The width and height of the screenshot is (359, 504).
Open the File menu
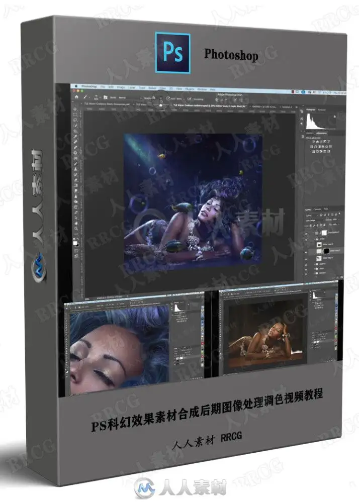tap(102, 86)
